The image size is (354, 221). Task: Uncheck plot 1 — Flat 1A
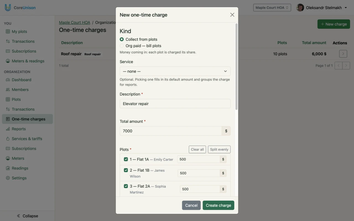click(x=126, y=159)
